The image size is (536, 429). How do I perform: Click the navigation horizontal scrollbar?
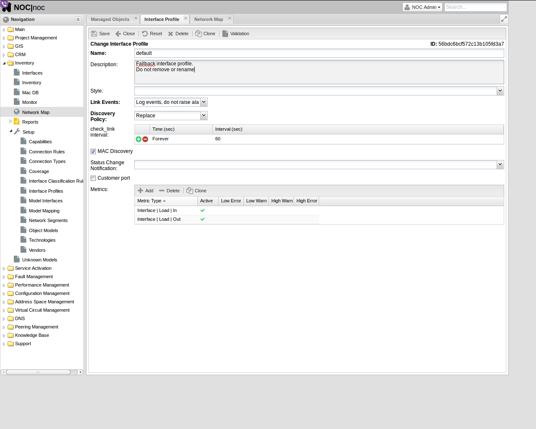38,372
